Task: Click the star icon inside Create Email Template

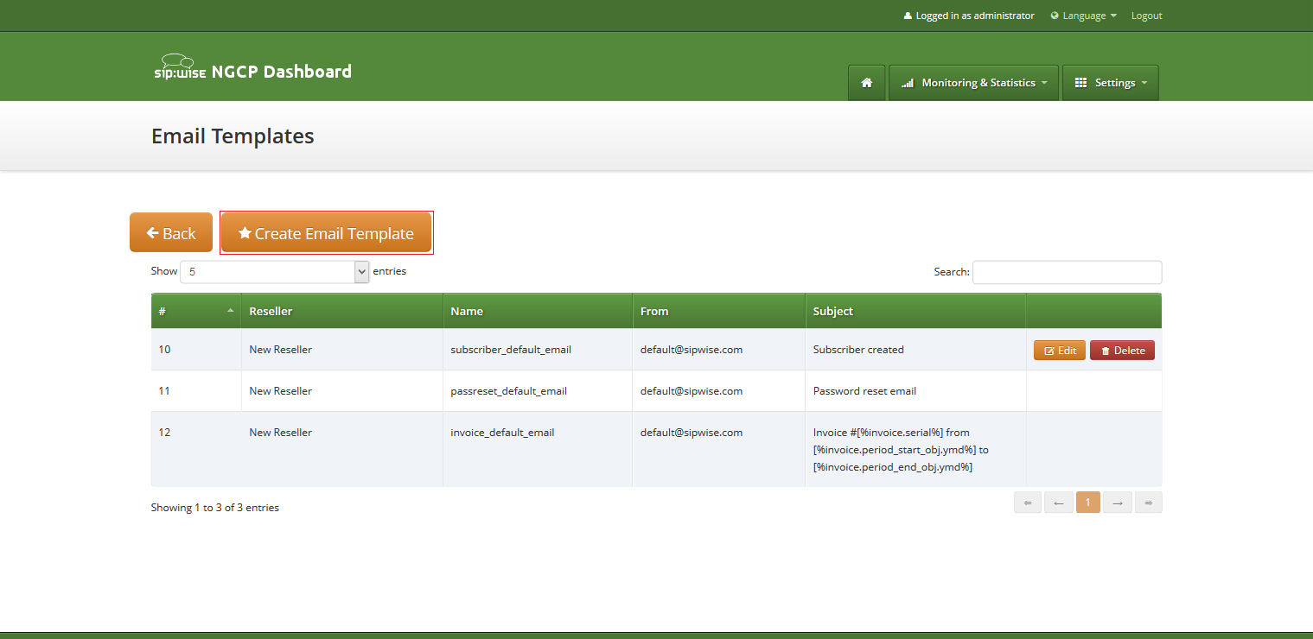Action: coord(245,231)
